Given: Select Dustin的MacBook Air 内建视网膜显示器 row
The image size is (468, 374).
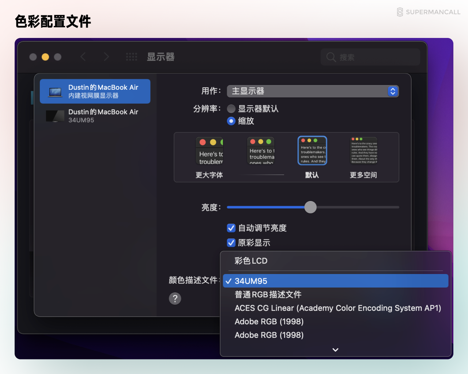Looking at the screenshot, I should pyautogui.click(x=95, y=91).
